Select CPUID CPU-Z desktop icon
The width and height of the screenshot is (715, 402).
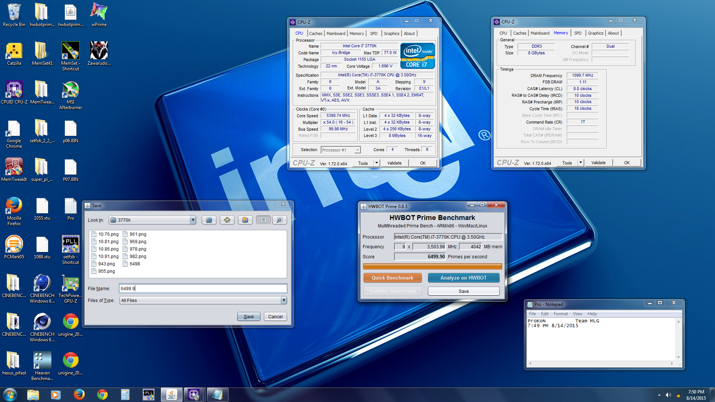(14, 92)
